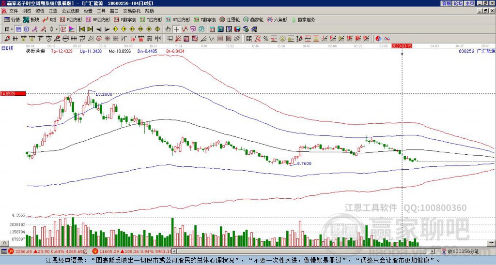Image resolution: width=496 pixels, height=265 pixels.
Task: Open the 公式选股 menu
Action: point(71,11)
